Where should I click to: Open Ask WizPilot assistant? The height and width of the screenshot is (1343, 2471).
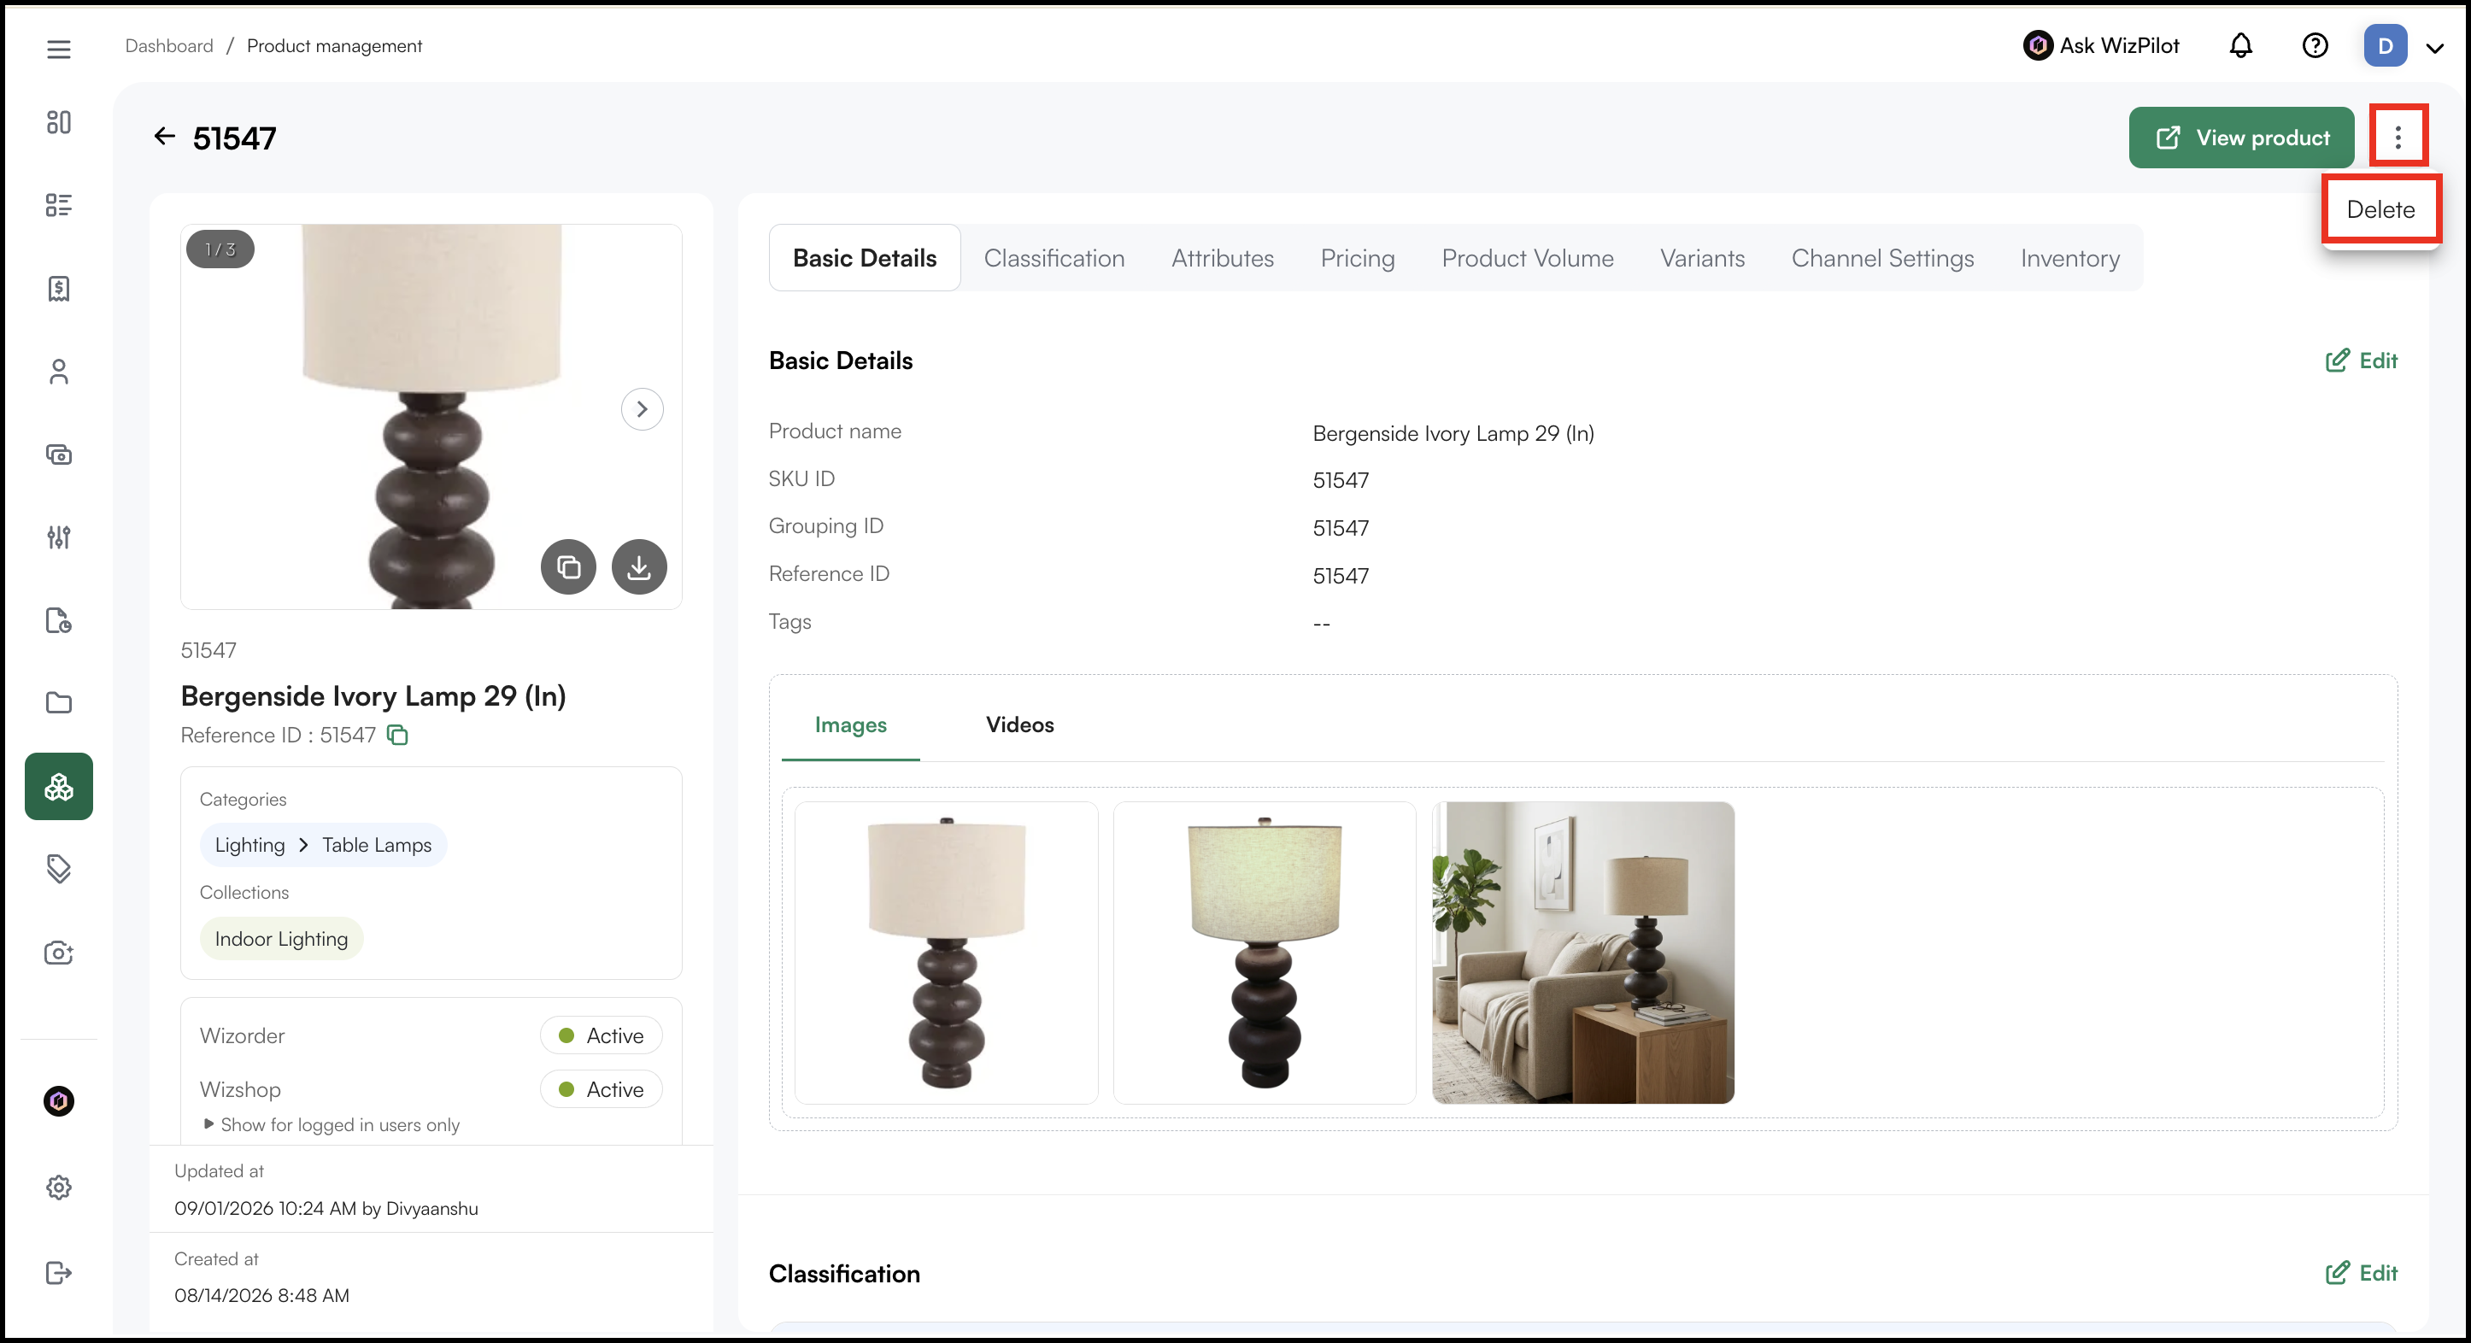point(2101,45)
